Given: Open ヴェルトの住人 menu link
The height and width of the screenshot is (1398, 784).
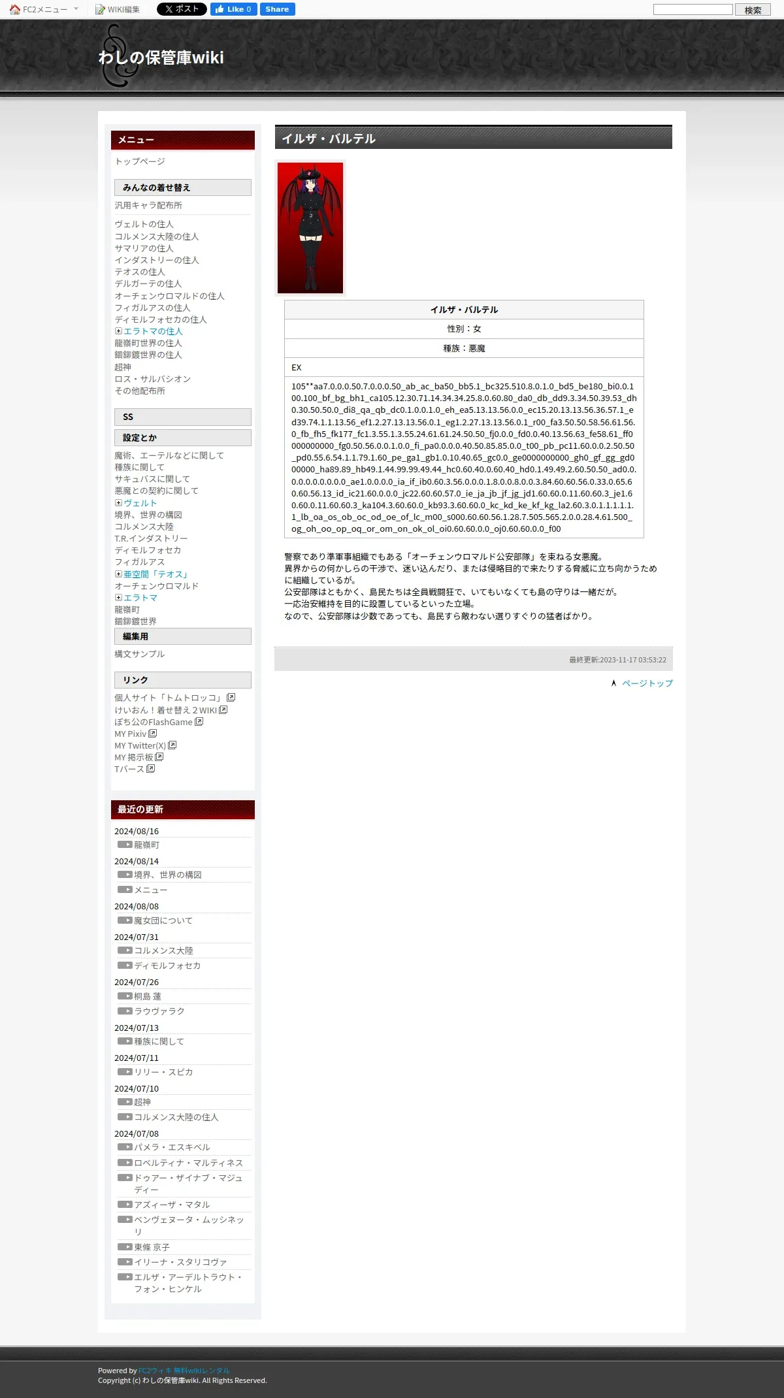Looking at the screenshot, I should click(x=144, y=224).
